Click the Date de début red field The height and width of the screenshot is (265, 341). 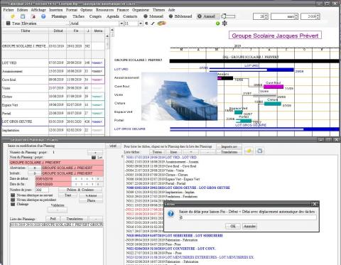[53, 179]
